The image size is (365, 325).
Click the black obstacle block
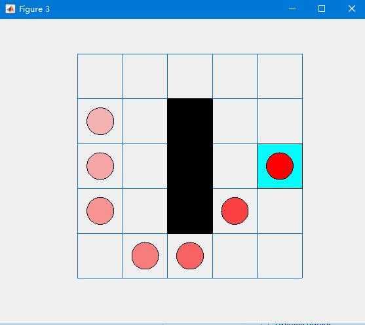190,166
